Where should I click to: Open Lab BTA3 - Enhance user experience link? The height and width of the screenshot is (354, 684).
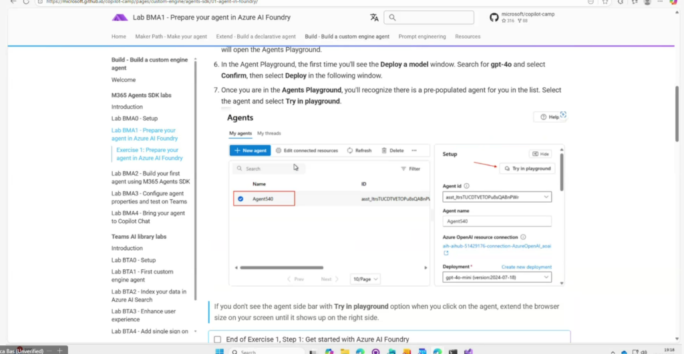[144, 315]
